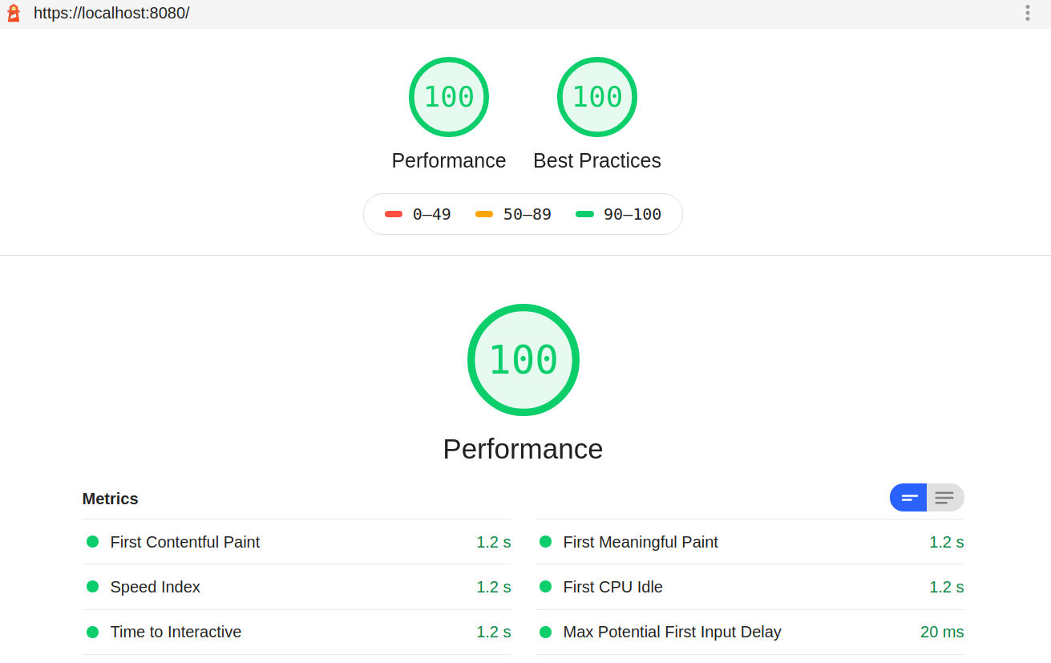The image size is (1051, 663).
Task: Switch metrics to expanded description view
Action: pyautogui.click(x=945, y=498)
